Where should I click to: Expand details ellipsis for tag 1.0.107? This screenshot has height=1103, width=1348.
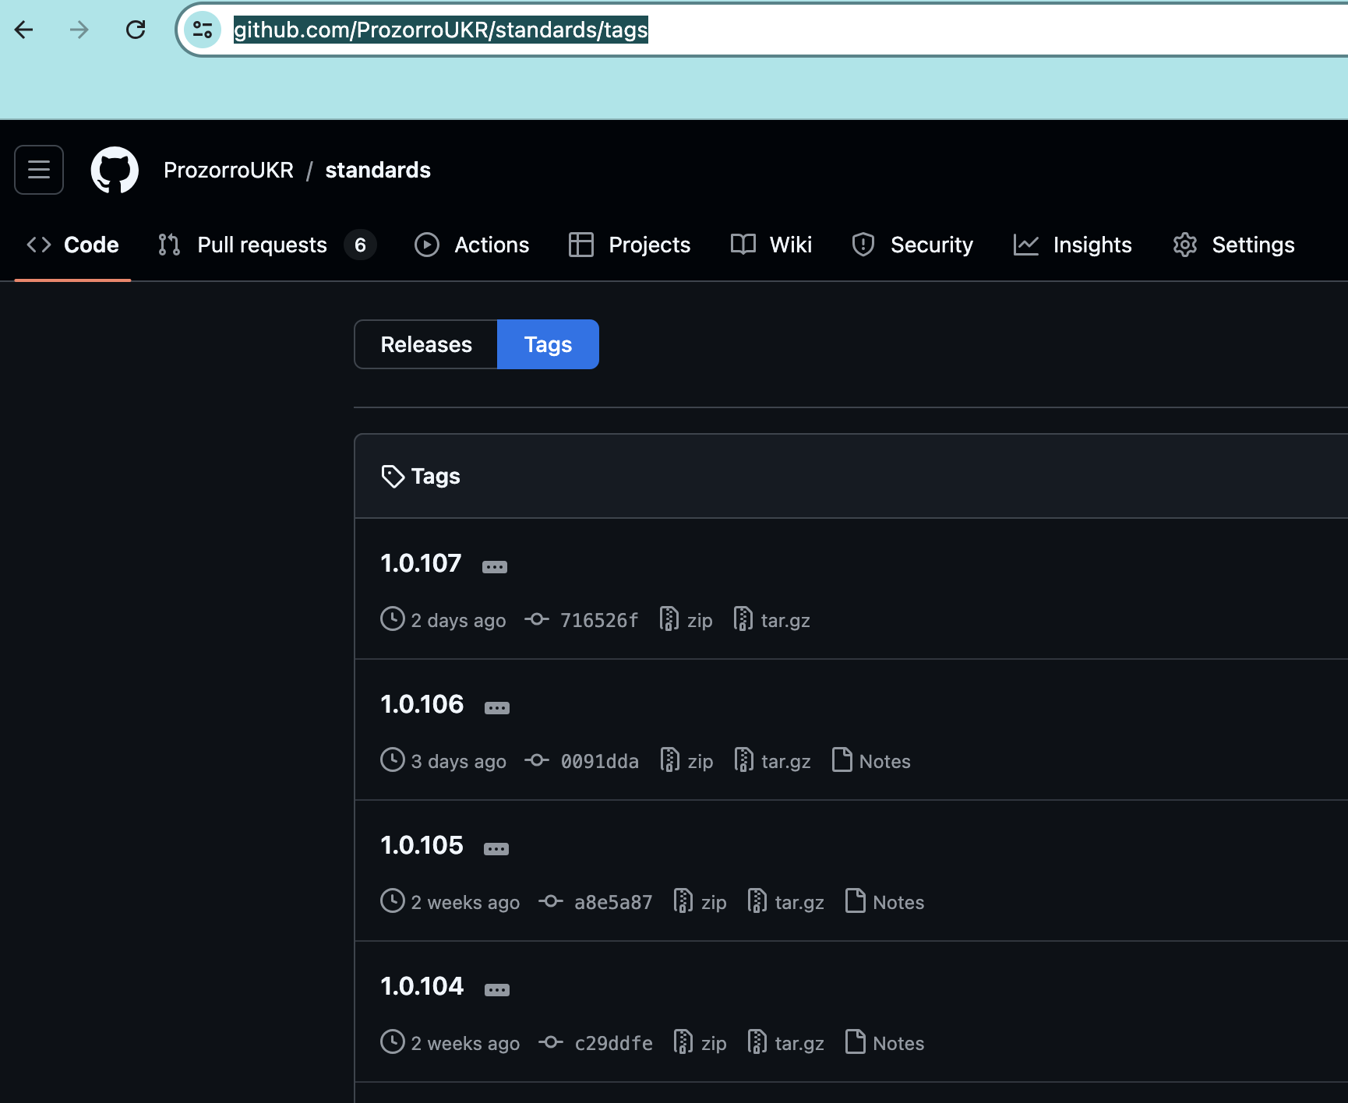pyautogui.click(x=495, y=567)
